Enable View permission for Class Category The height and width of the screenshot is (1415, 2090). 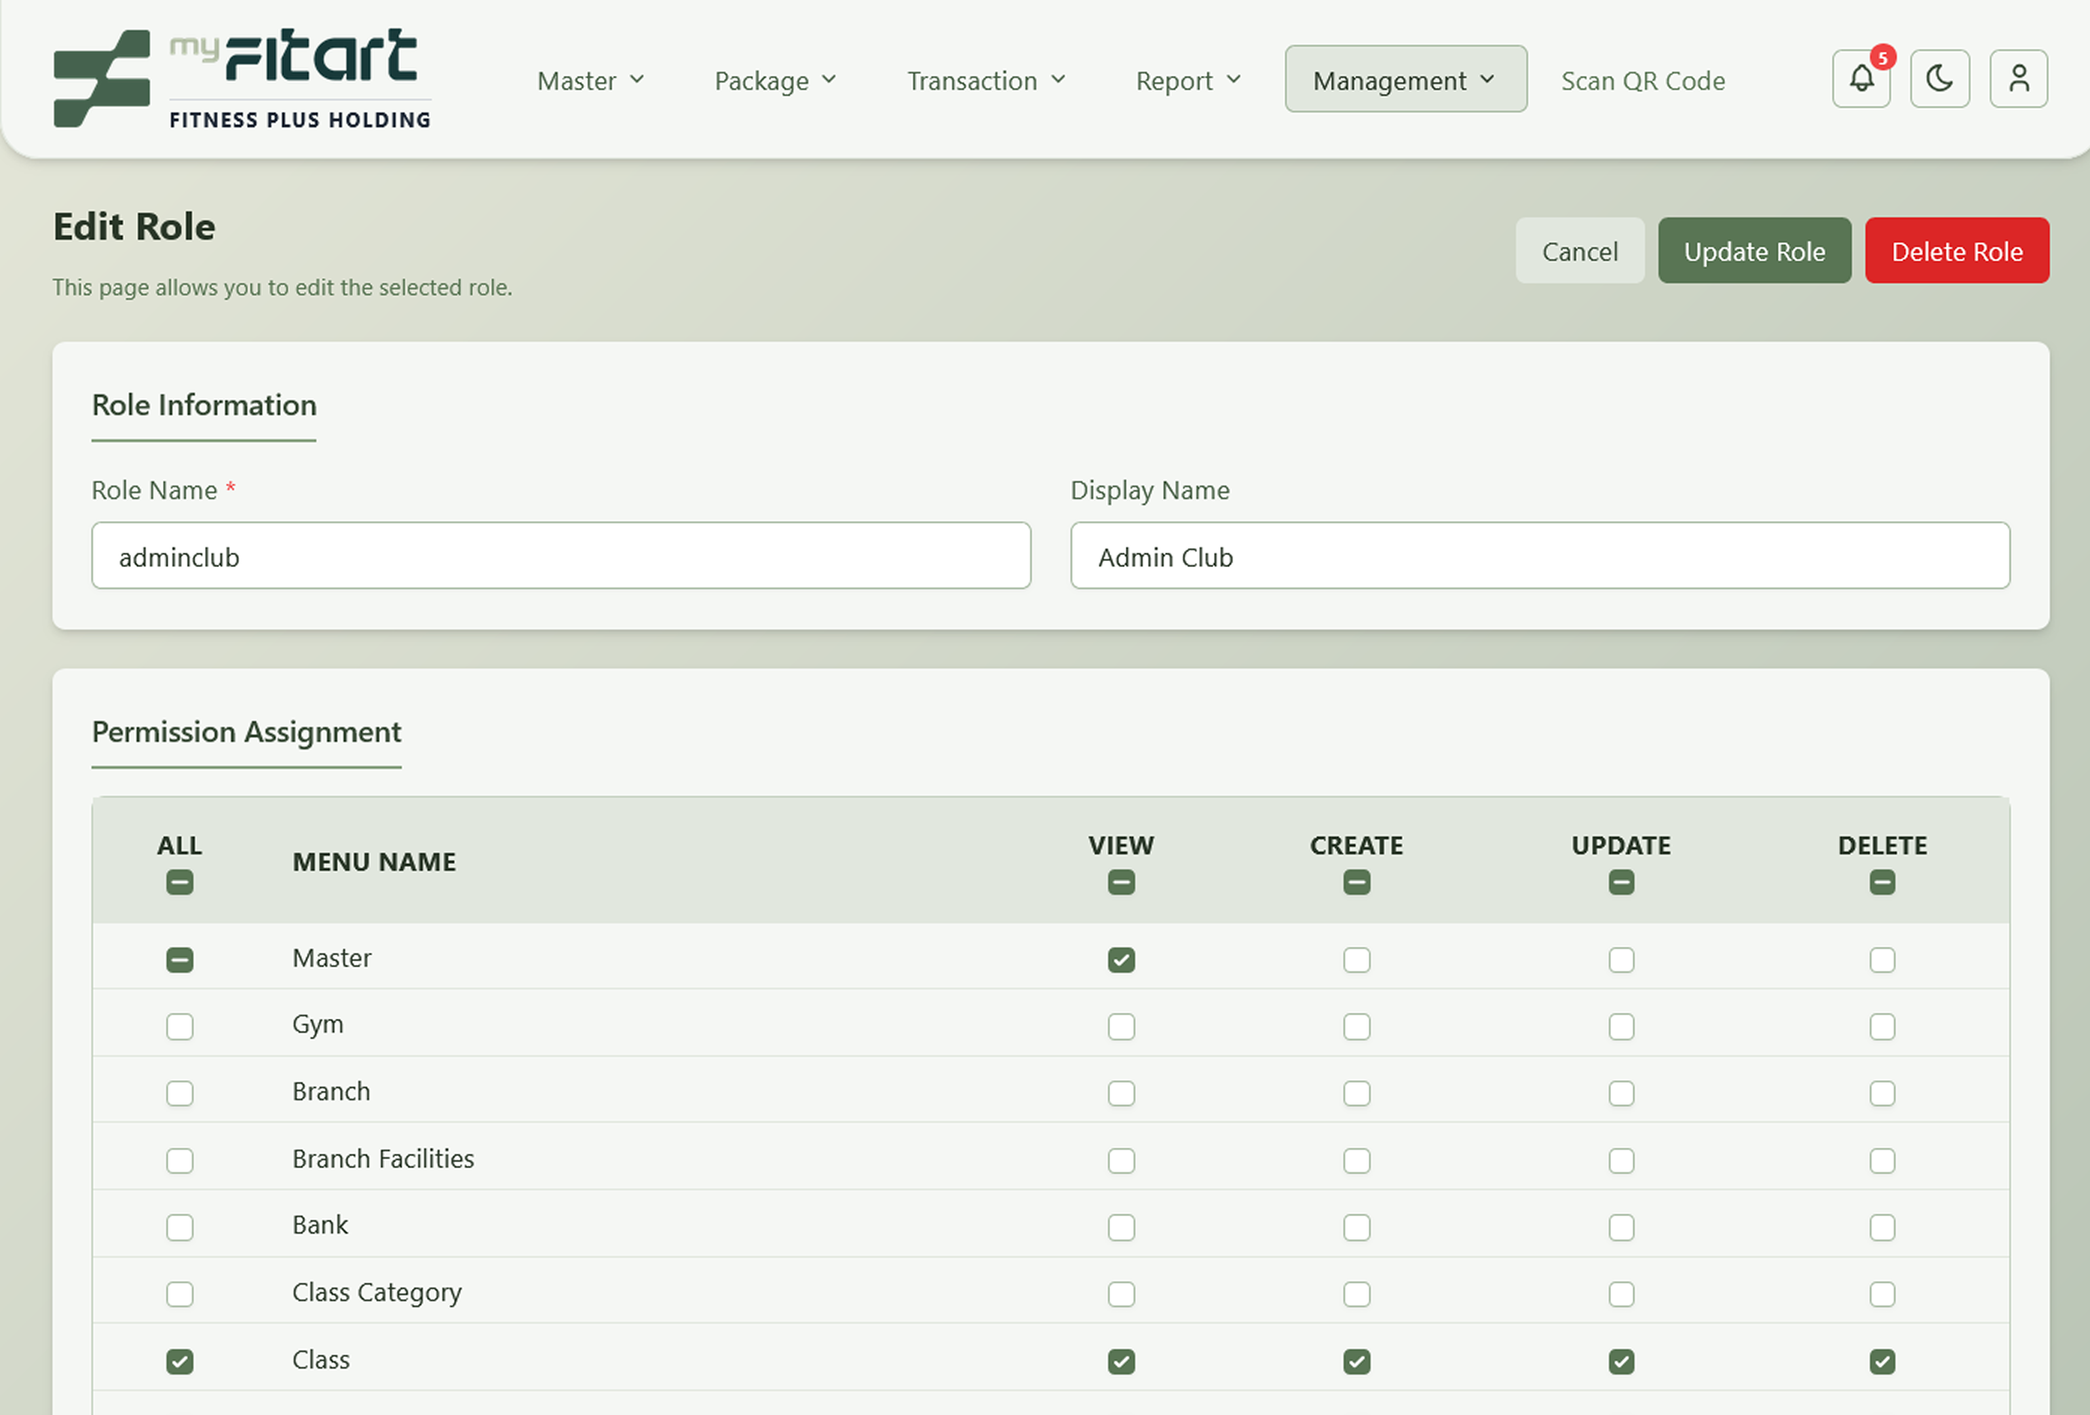tap(1120, 1294)
